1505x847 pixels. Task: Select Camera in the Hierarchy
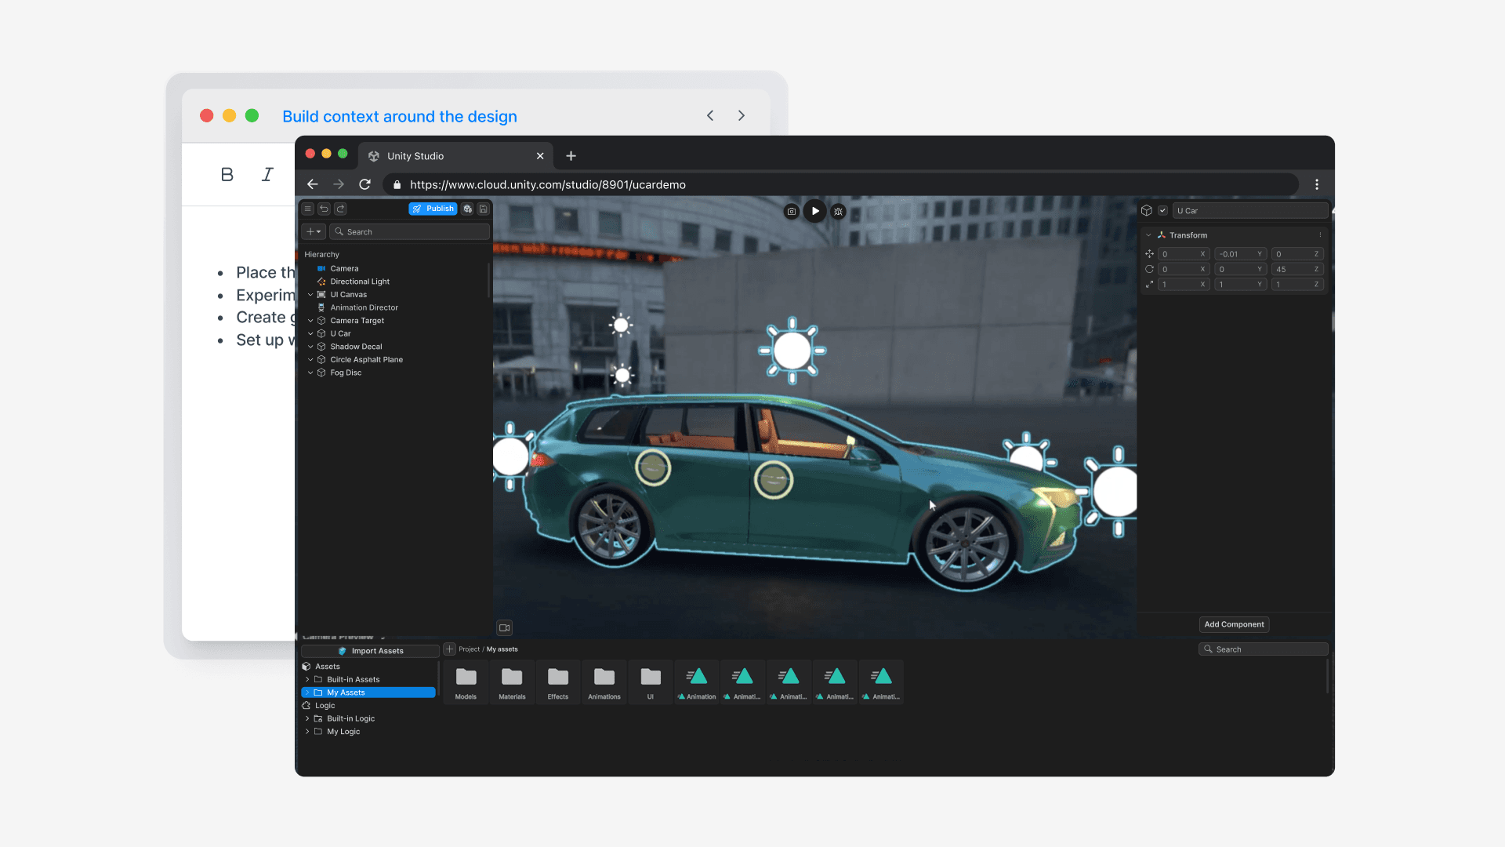coord(344,268)
